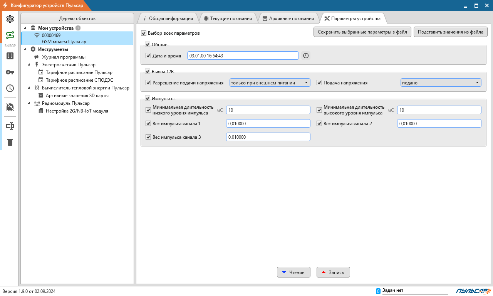This screenshot has height=296, width=493.
Task: Click the crossed-out ghost sidebar icon
Action: (10, 107)
